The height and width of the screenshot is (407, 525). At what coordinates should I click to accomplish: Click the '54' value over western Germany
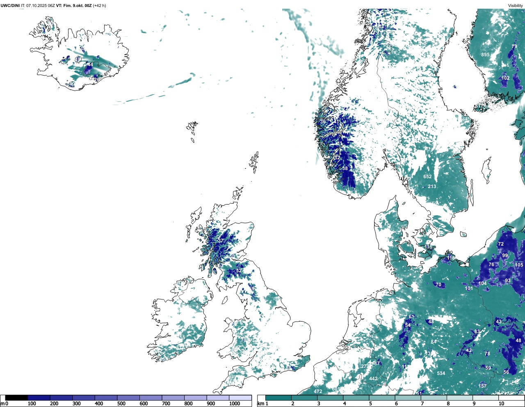(x=408, y=325)
